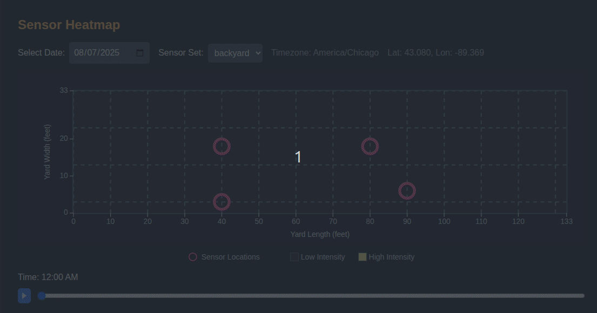Click the number 1 countdown overlay

point(298,157)
